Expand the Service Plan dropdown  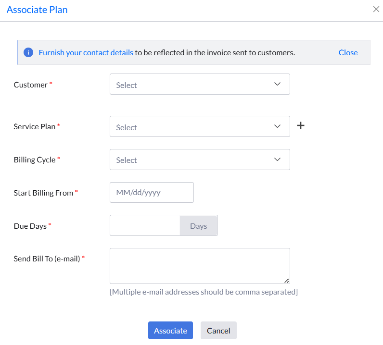(200, 127)
